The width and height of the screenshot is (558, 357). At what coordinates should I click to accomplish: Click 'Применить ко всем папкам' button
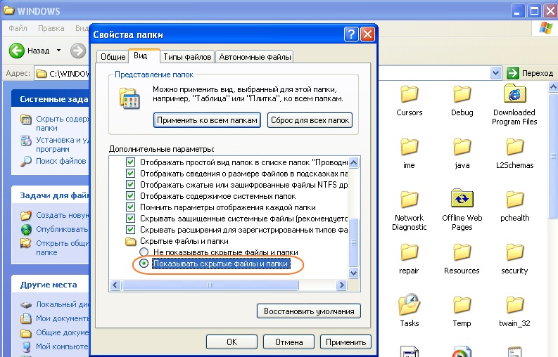point(207,120)
